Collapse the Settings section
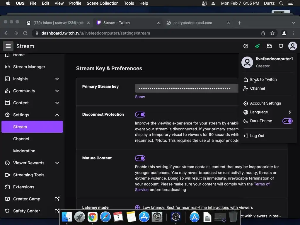This screenshot has height=225, width=300. pos(57,115)
